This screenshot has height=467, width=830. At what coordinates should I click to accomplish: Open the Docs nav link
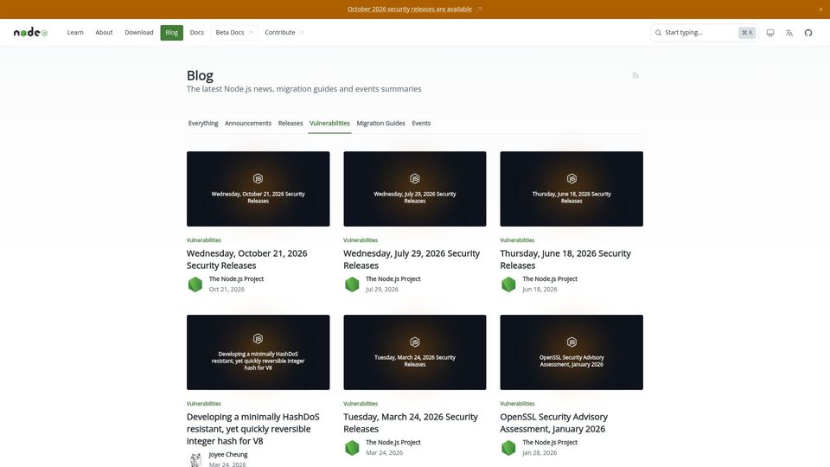(x=196, y=32)
